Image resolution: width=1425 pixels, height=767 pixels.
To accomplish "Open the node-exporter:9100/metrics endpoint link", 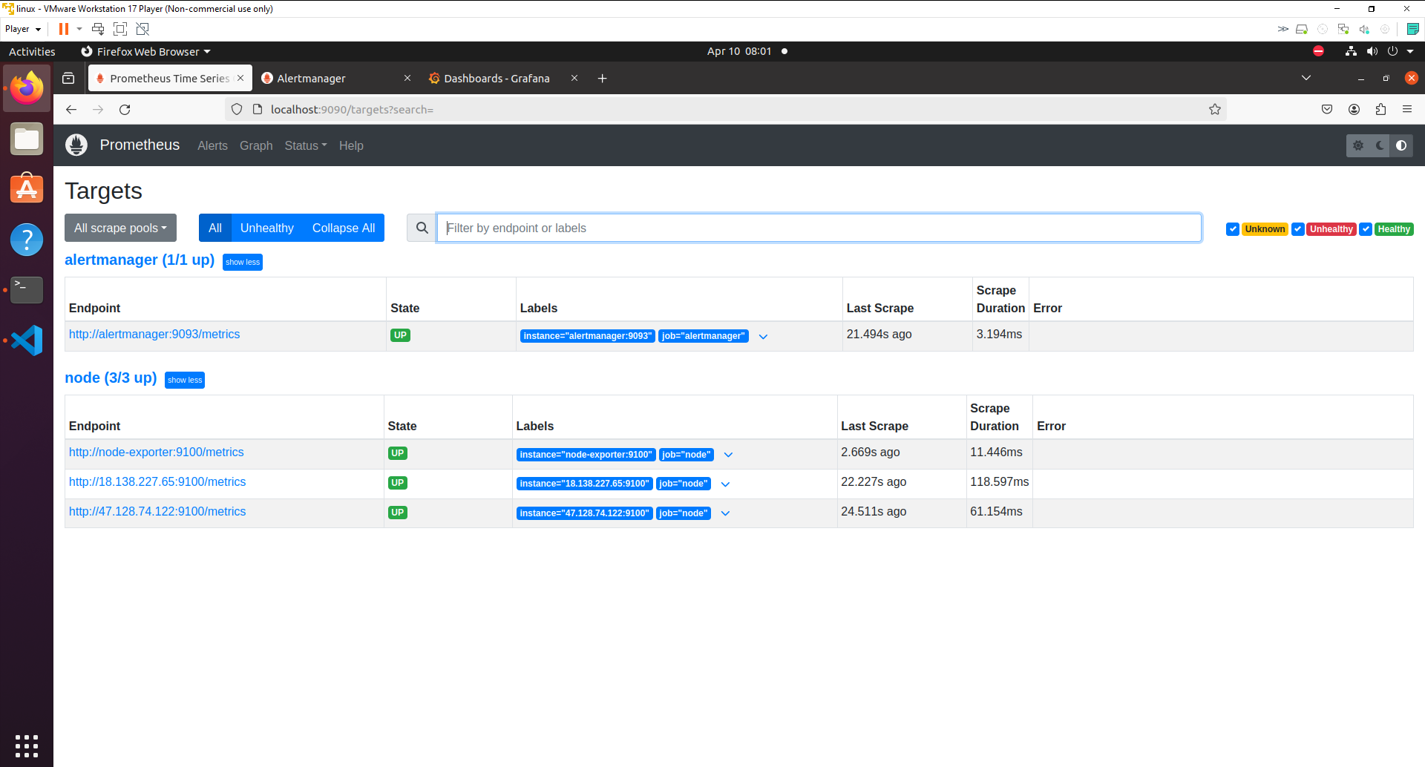I will click(156, 452).
